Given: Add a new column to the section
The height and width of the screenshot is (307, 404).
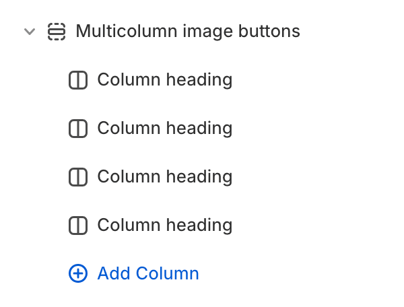Looking at the screenshot, I should click(134, 273).
